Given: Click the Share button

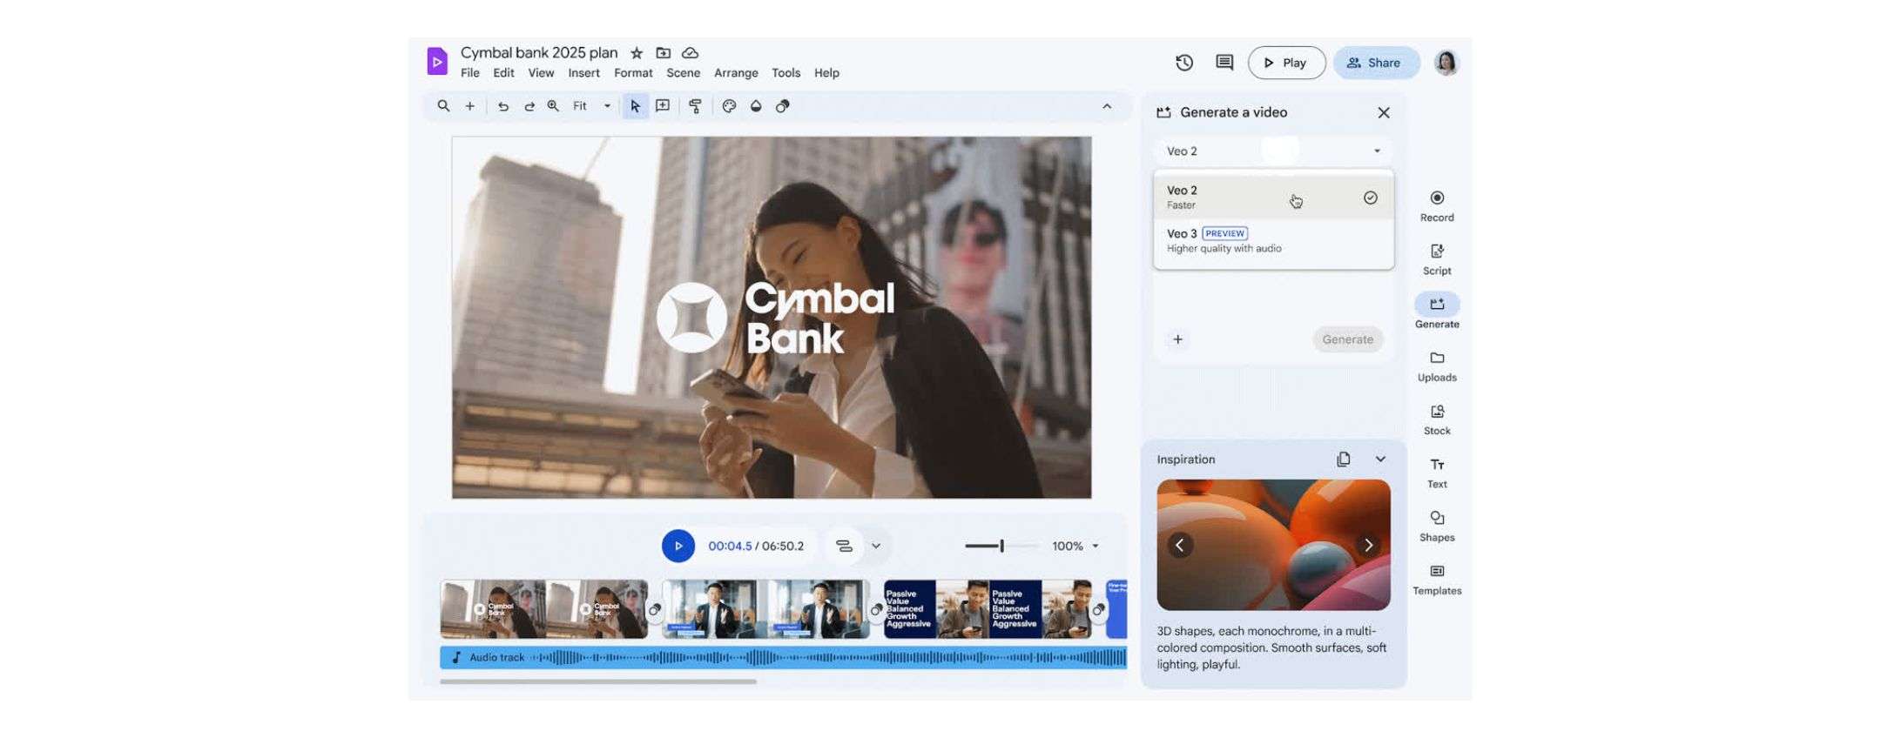Looking at the screenshot, I should point(1376,63).
